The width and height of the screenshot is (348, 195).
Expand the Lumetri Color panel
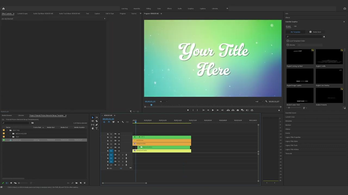290,117
